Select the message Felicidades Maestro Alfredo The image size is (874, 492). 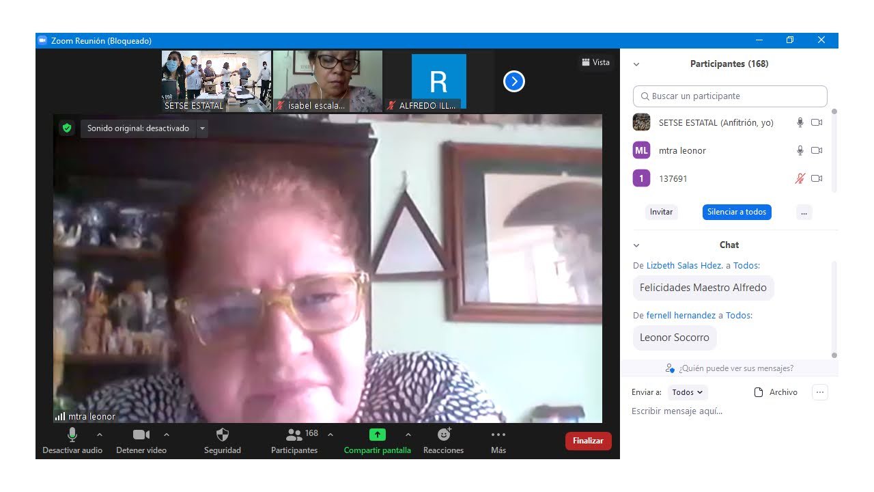(703, 288)
